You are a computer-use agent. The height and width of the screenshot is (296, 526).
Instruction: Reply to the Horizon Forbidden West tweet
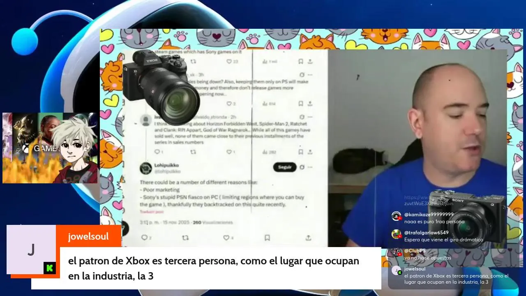(157, 152)
